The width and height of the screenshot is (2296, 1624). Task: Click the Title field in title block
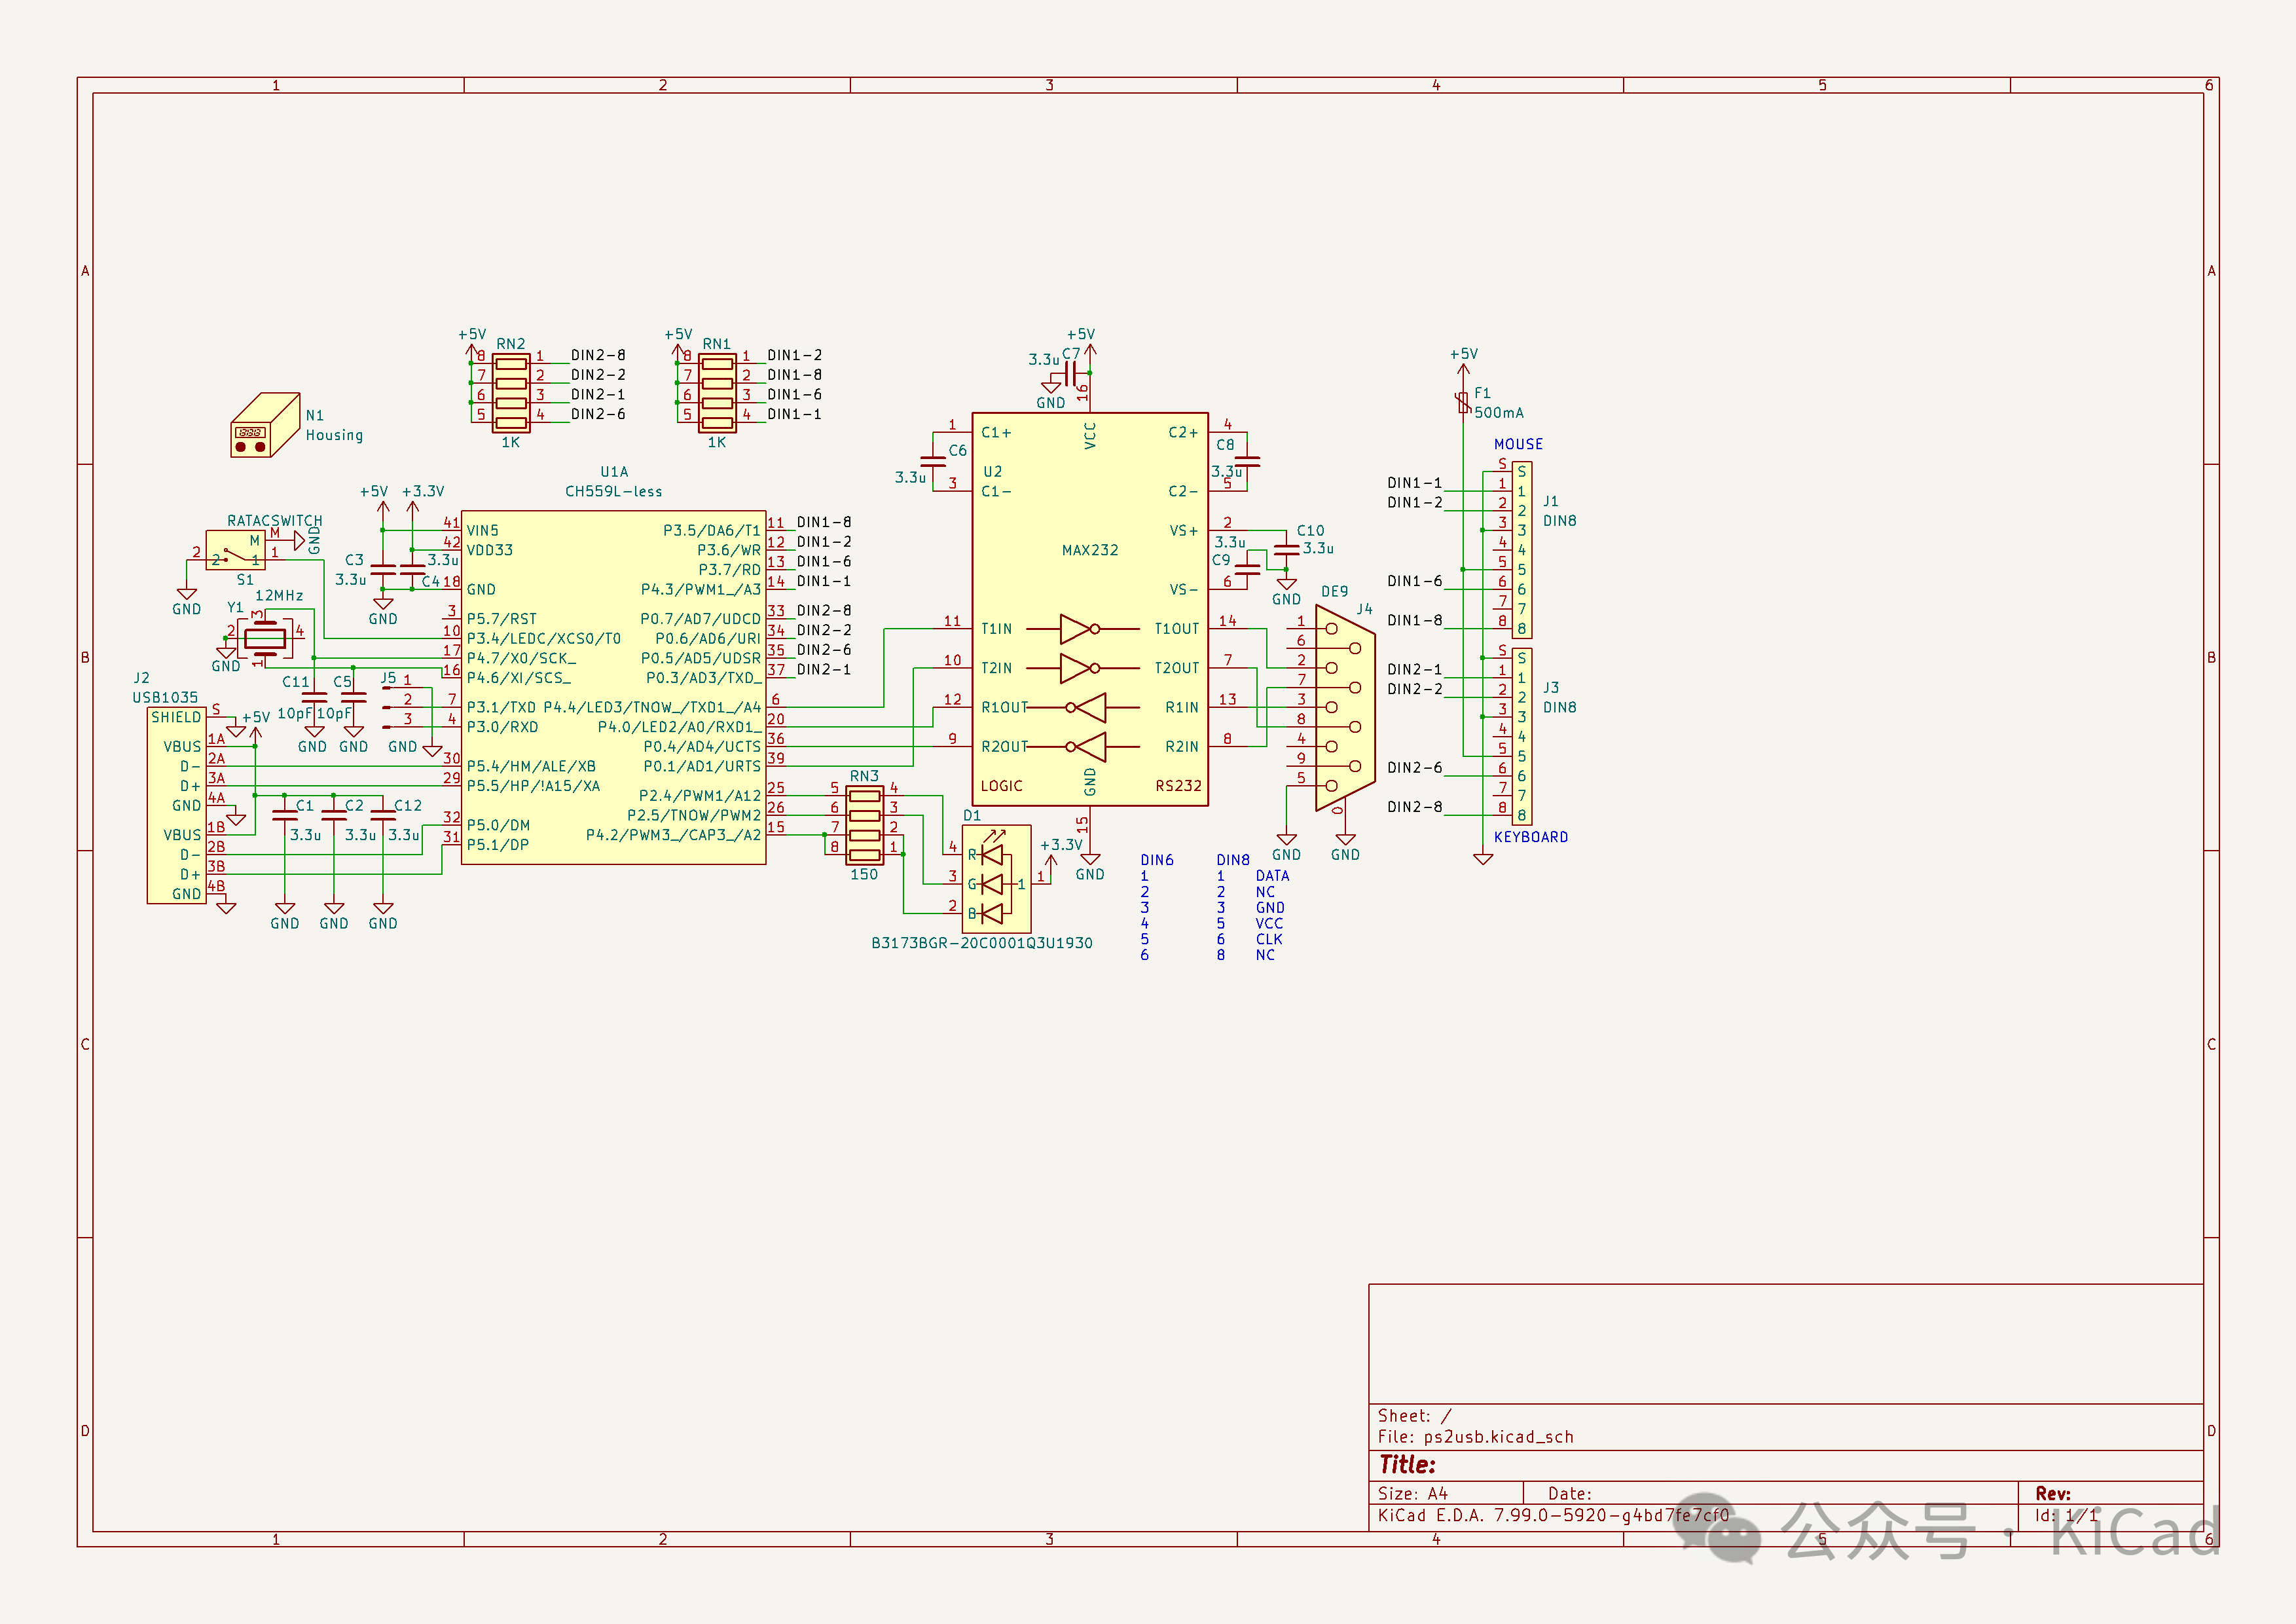coord(1407,1465)
